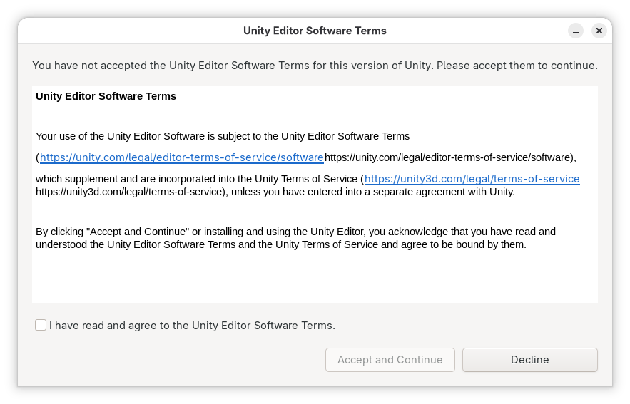Close the dialog with the X icon
The height and width of the screenshot is (404, 630).
click(x=599, y=31)
